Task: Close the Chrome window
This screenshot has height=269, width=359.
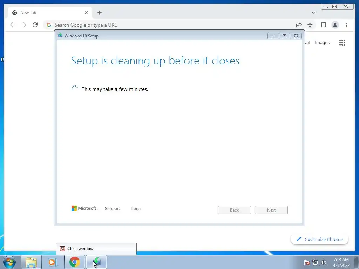Action: [x=346, y=7]
